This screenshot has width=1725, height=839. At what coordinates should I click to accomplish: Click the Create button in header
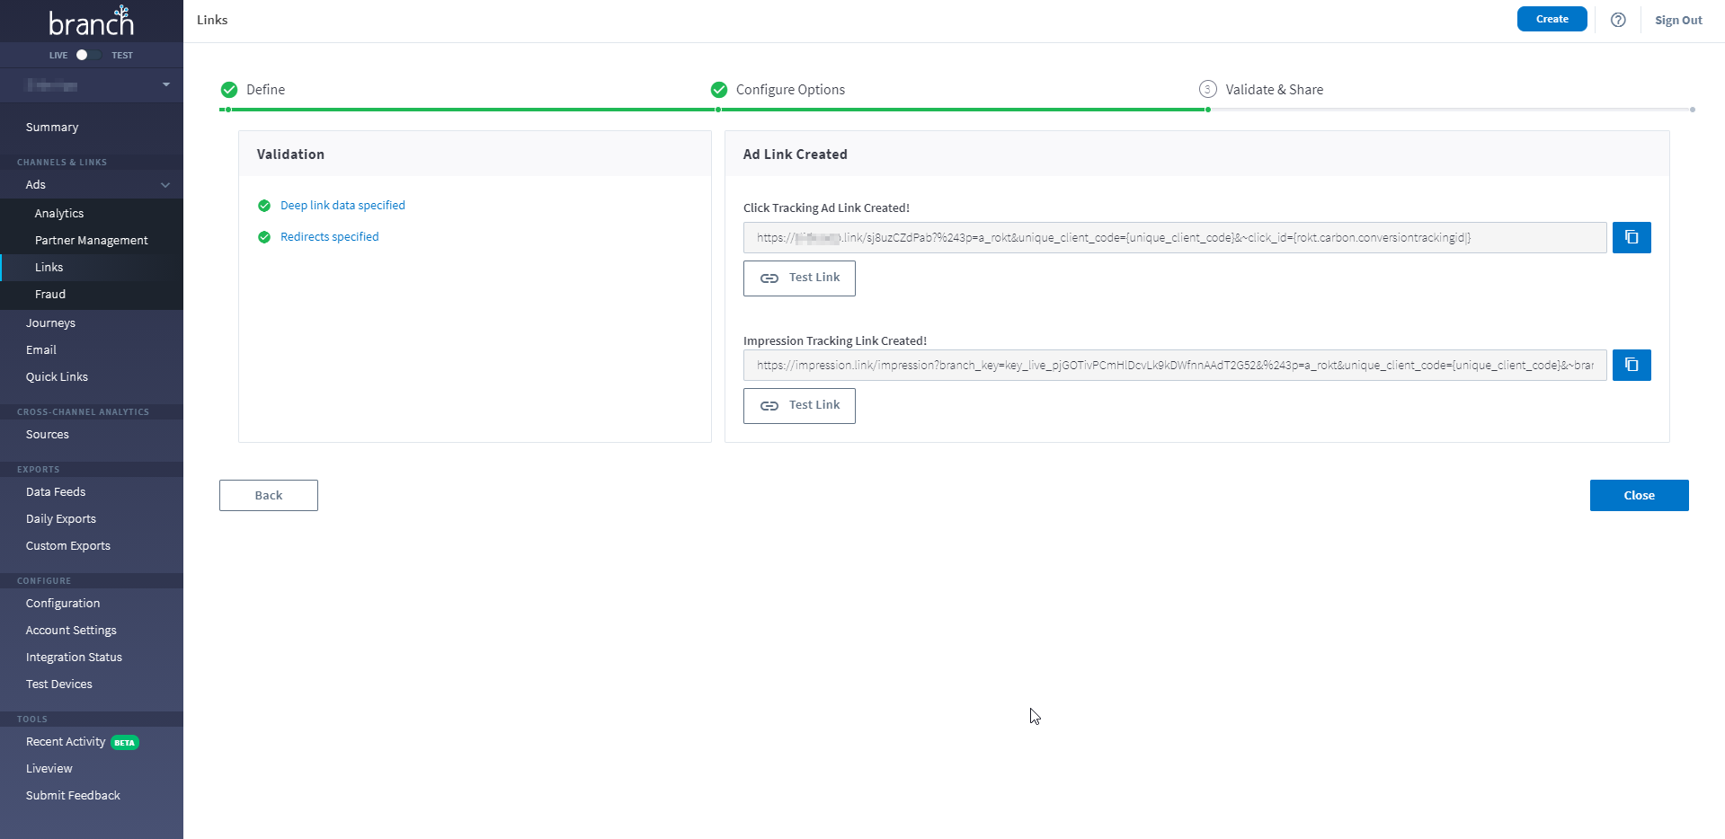click(x=1551, y=19)
